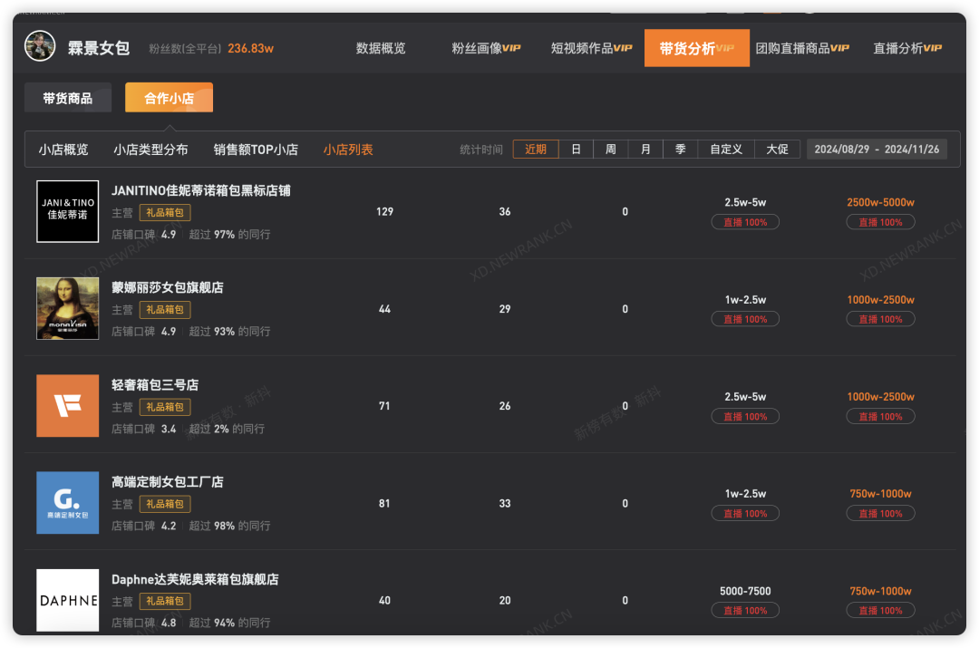The image size is (979, 648).
Task: Select 月 time range
Action: click(x=645, y=150)
